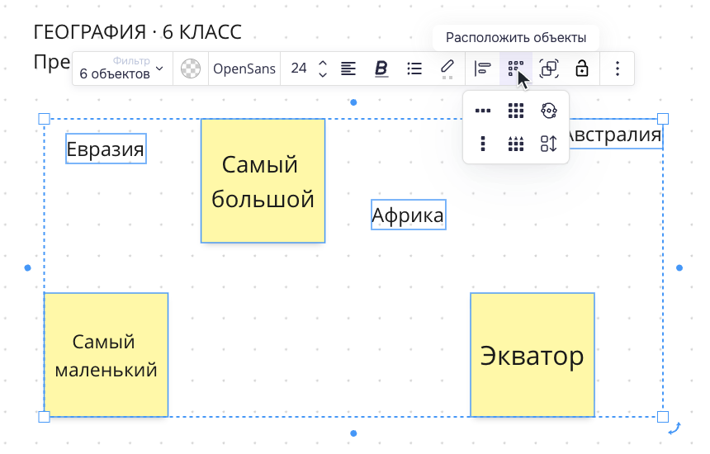Toggle the bulleted list option
The width and height of the screenshot is (710, 454).
(414, 69)
